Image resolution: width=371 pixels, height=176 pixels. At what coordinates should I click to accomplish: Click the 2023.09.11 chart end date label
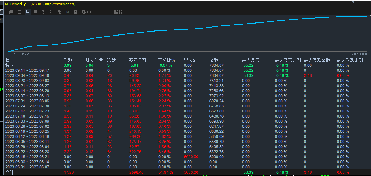point(359,54)
